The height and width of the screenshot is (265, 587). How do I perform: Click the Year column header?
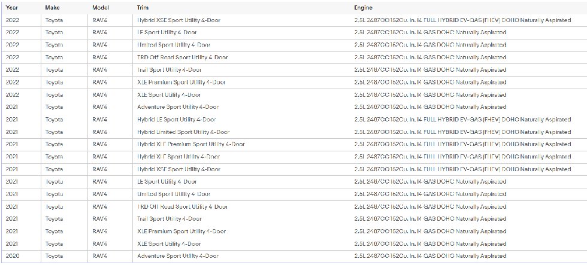coord(11,8)
